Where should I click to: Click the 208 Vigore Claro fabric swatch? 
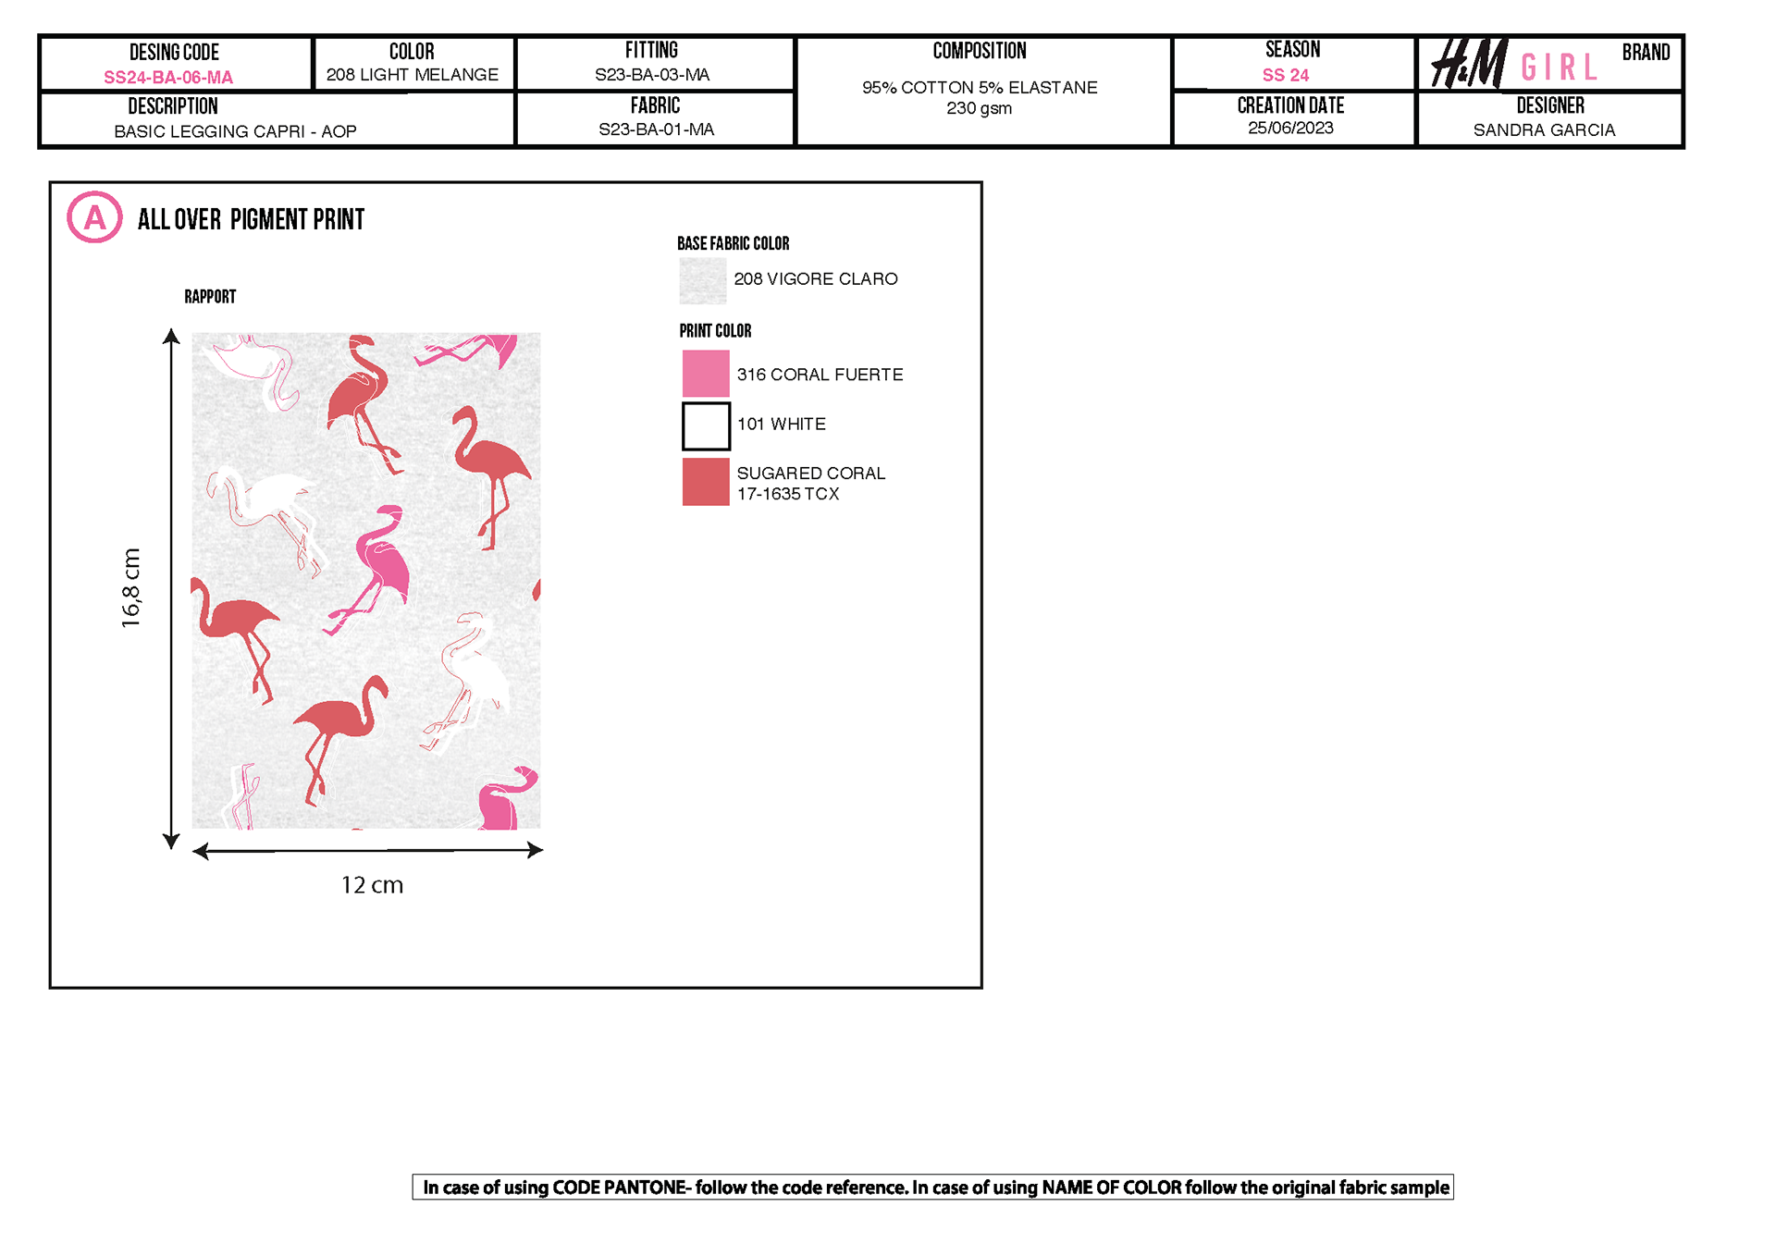703,280
